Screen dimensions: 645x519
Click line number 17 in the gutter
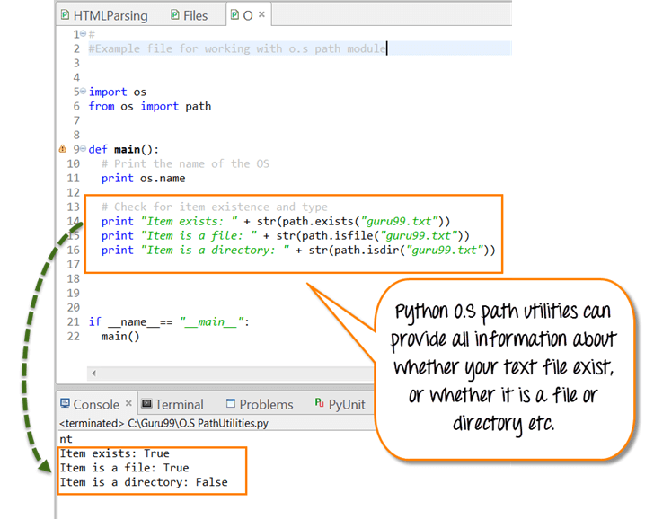pyautogui.click(x=74, y=264)
